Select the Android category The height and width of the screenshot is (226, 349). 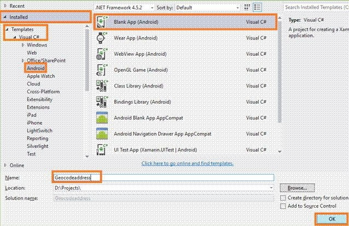36,68
